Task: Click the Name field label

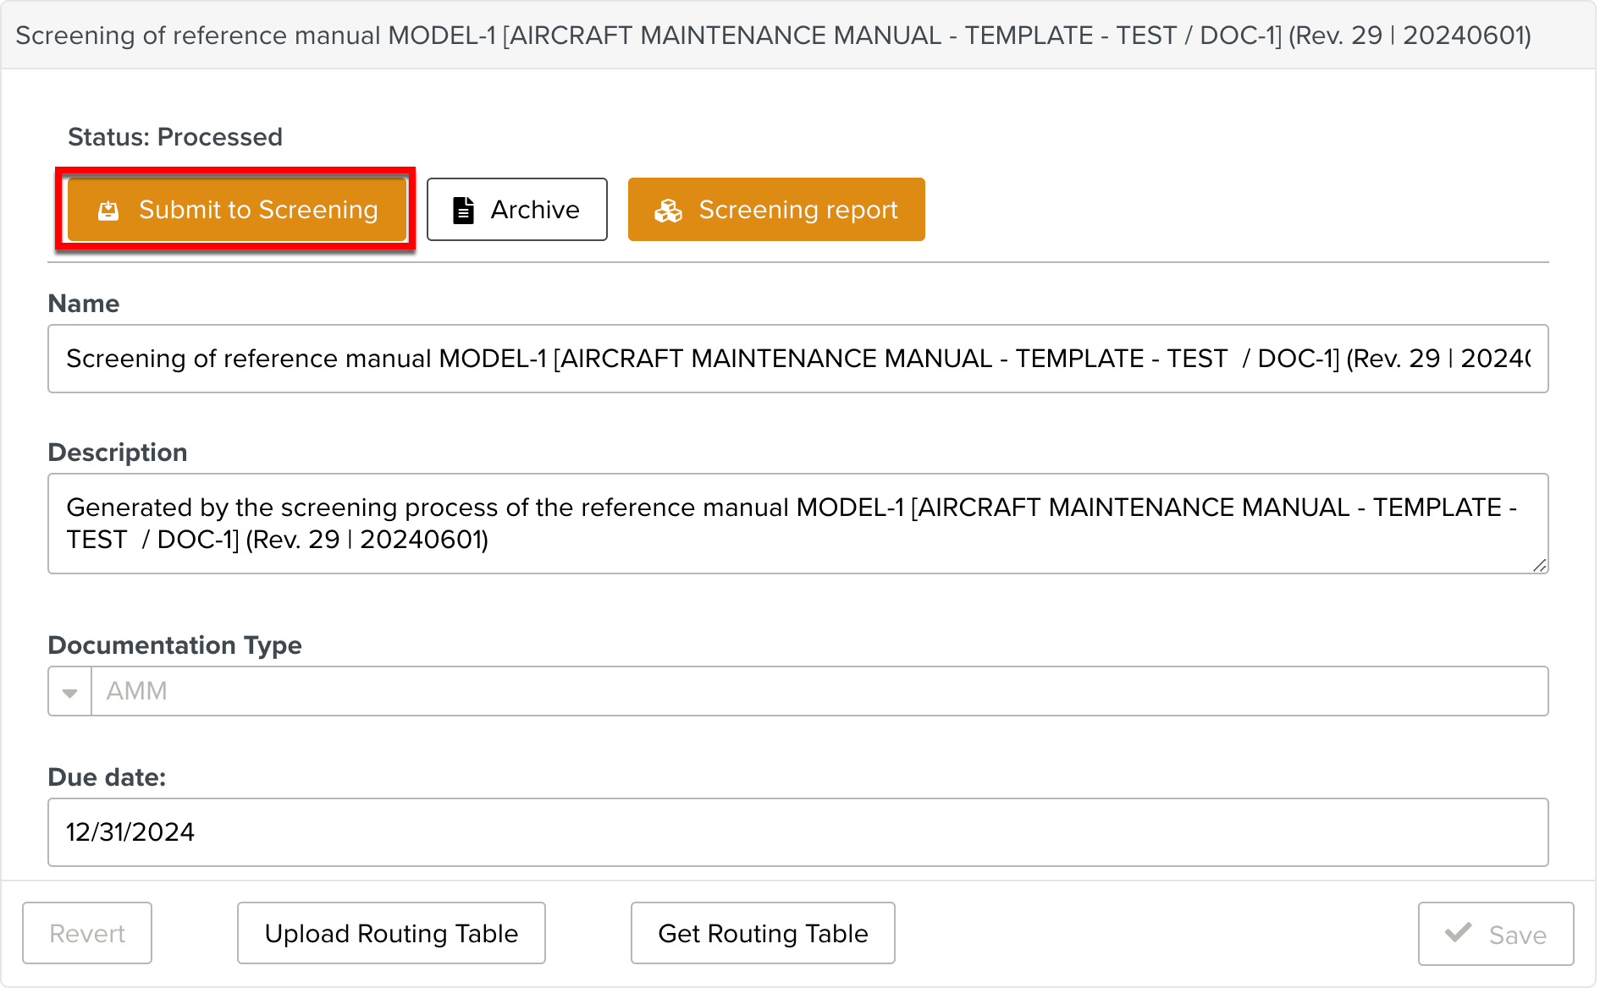Action: [84, 304]
